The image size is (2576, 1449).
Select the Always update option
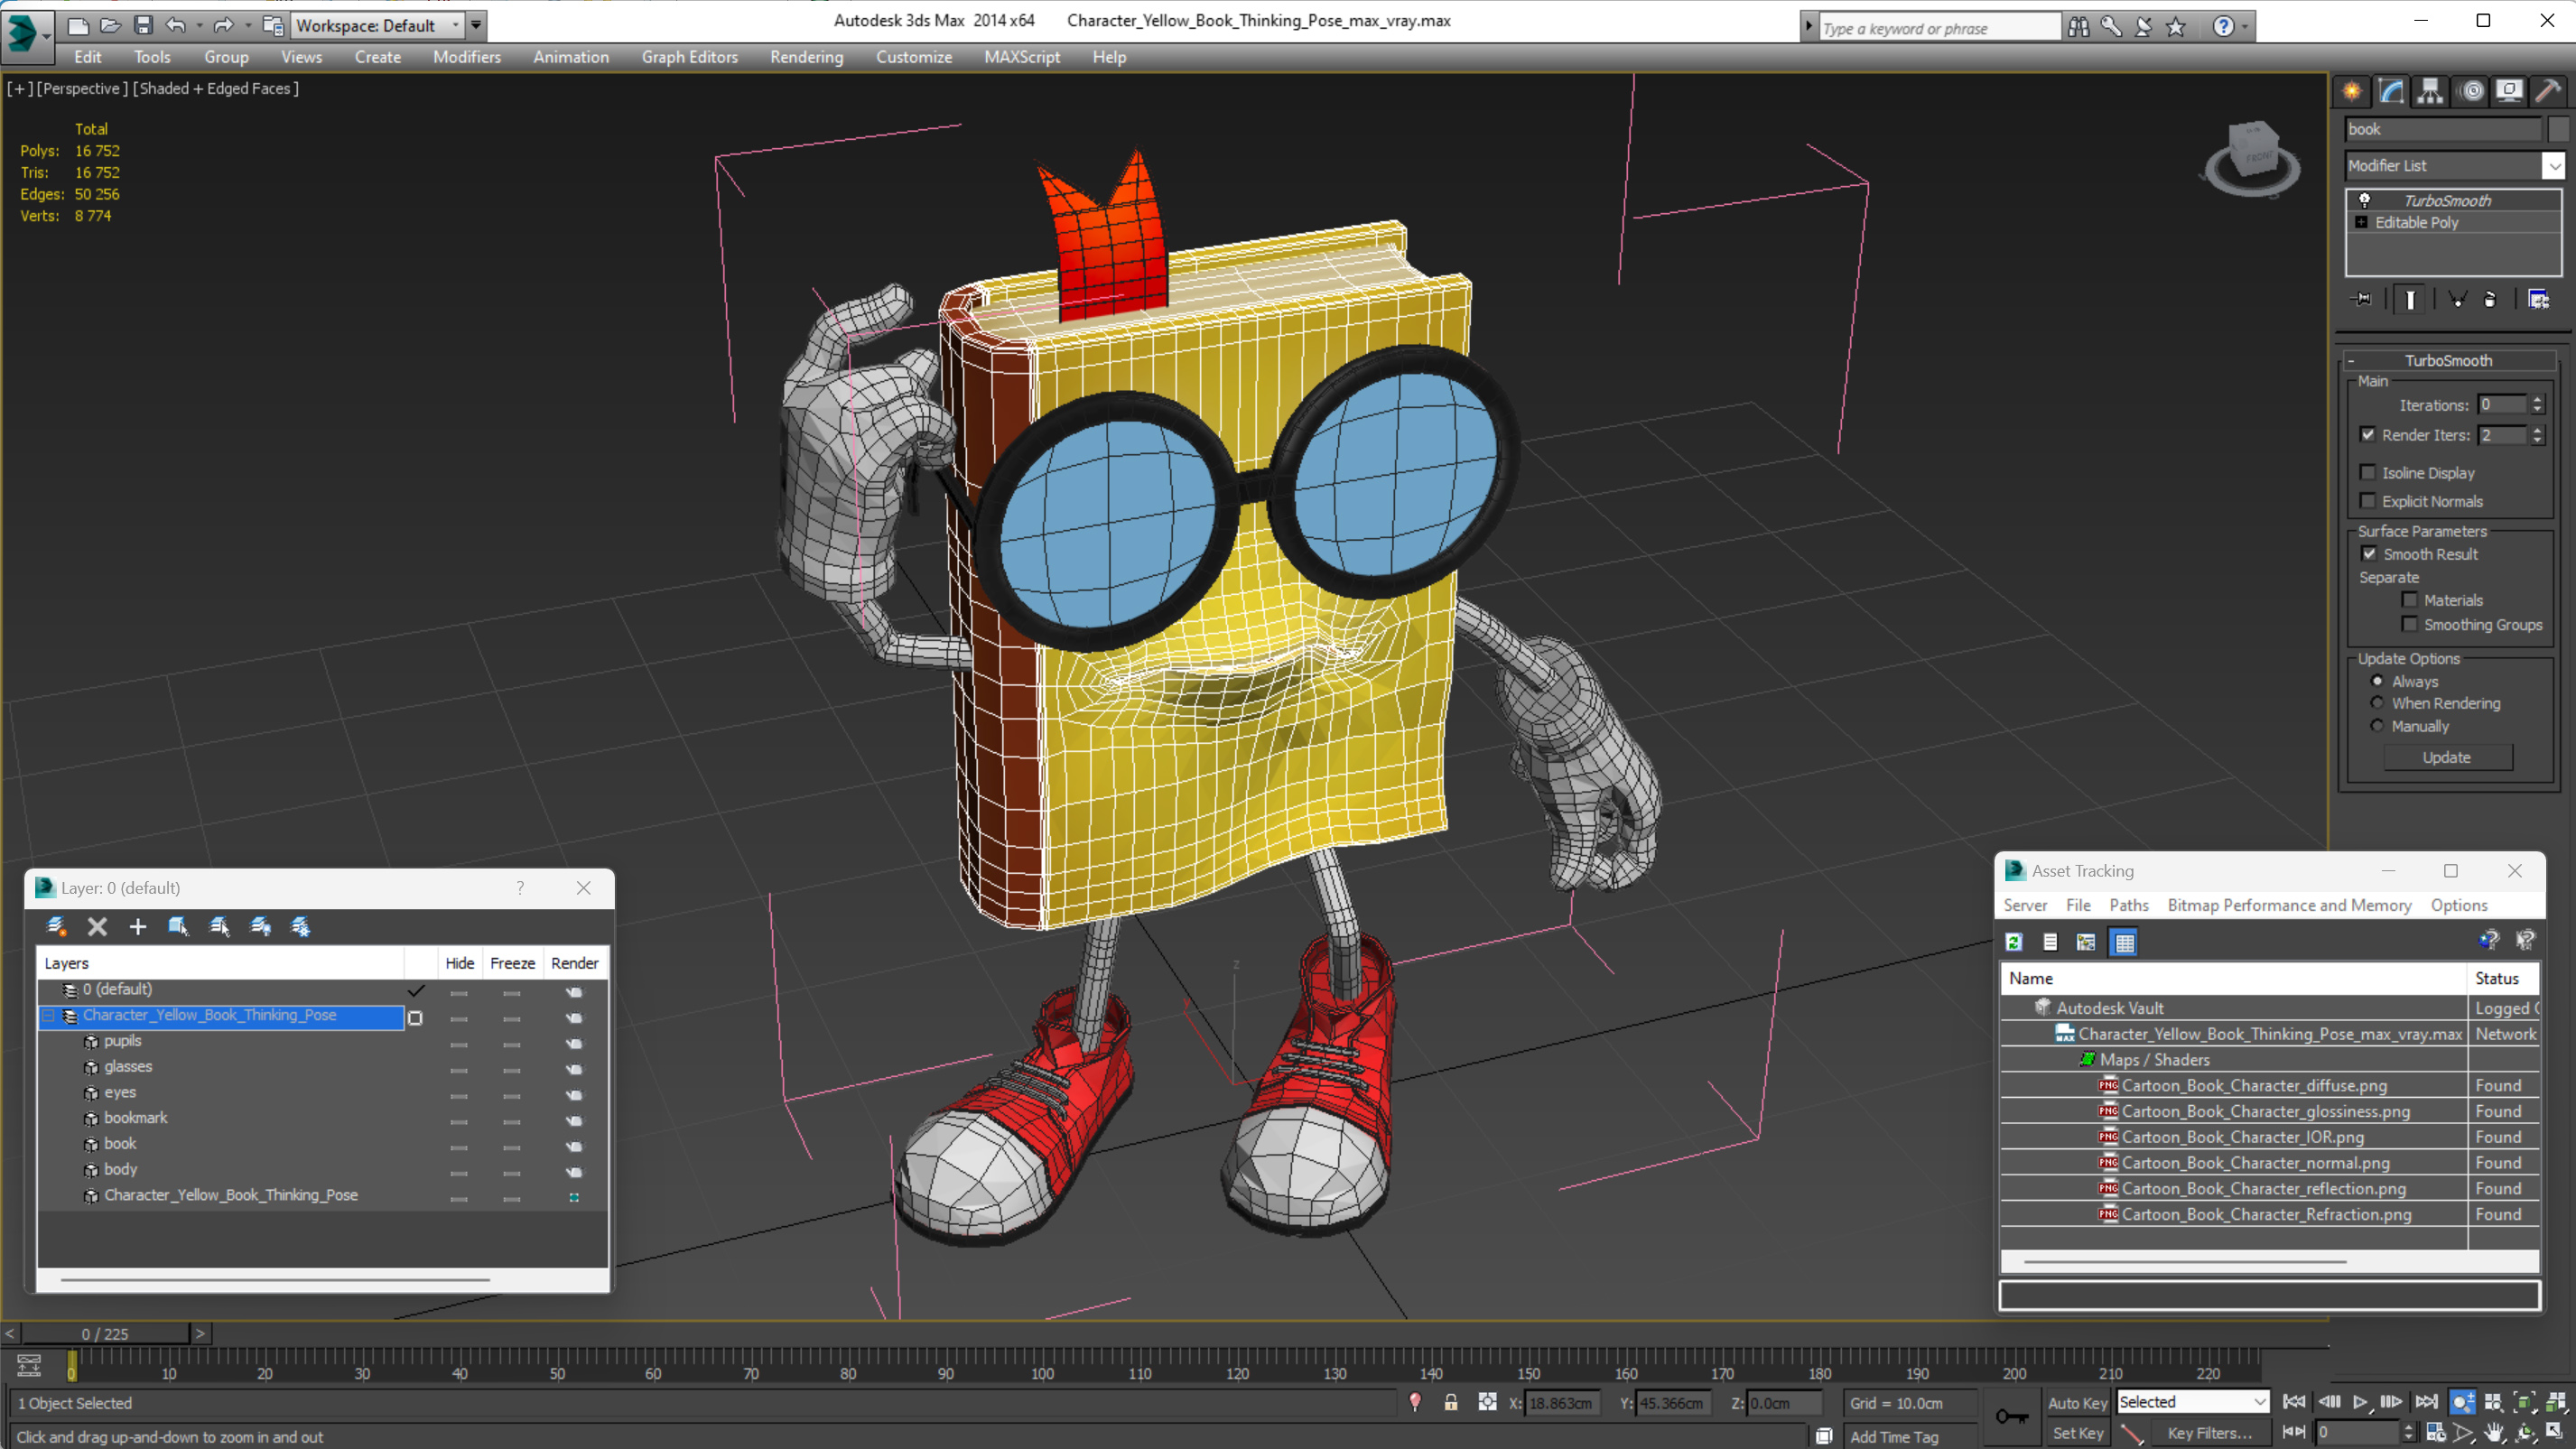(2377, 681)
